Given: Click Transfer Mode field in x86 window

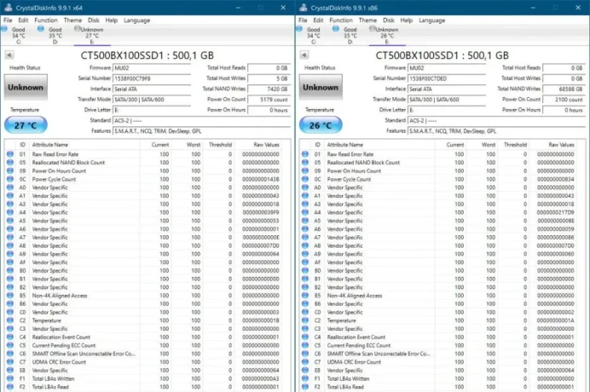Looking at the screenshot, I should [x=447, y=100].
